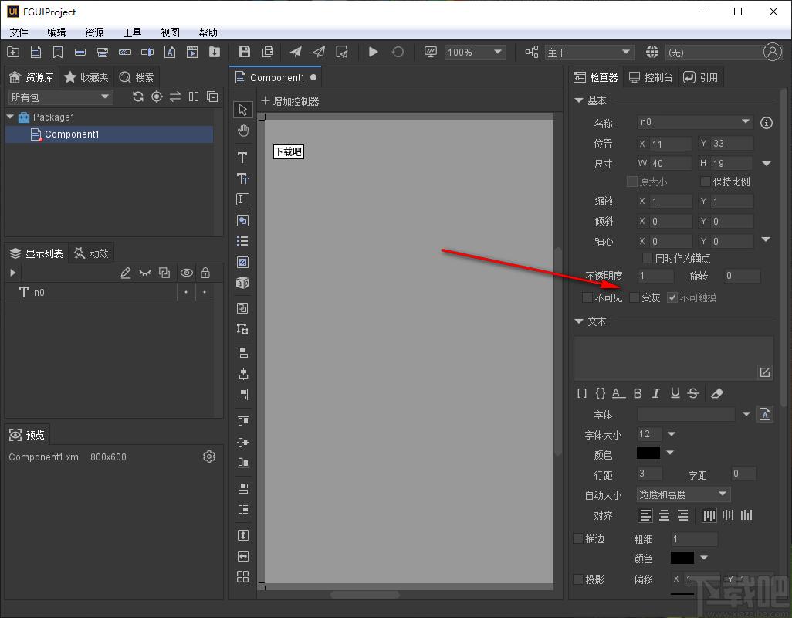
Task: Click the publish paper plane icon
Action: (x=296, y=52)
